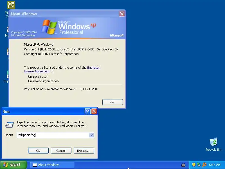Open the License Agreement link

click(x=37, y=71)
